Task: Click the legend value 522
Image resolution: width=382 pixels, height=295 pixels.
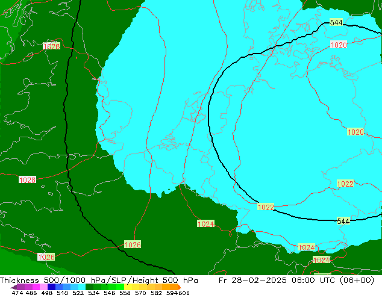Action: [x=78, y=293]
